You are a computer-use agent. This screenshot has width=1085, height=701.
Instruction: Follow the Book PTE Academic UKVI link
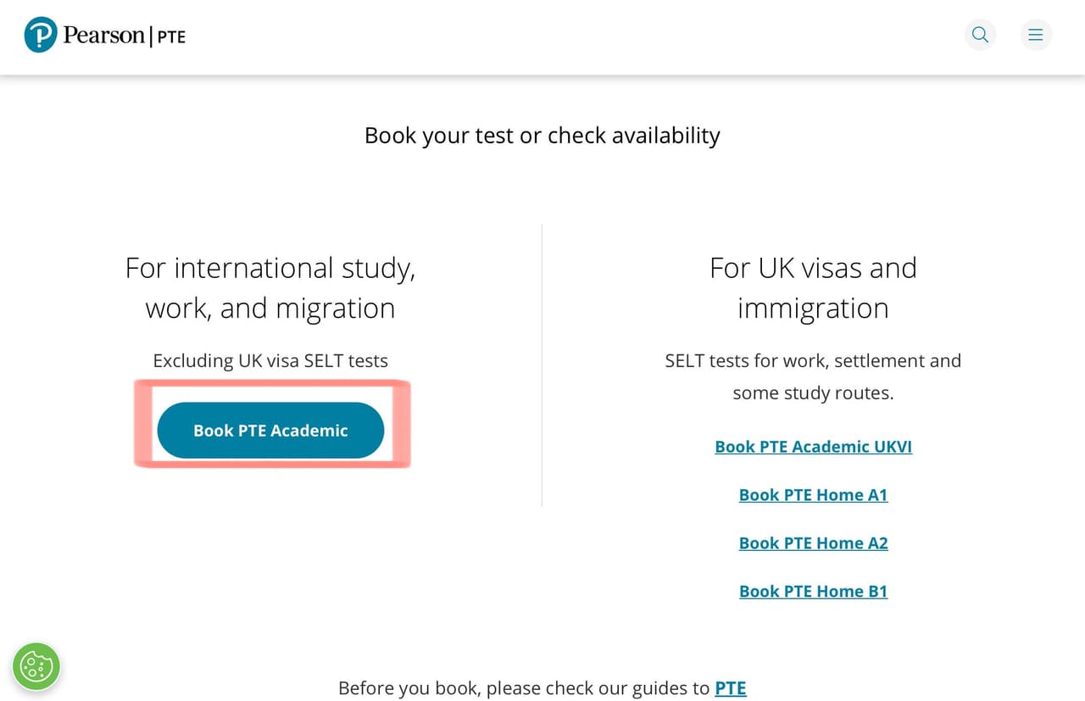point(813,447)
